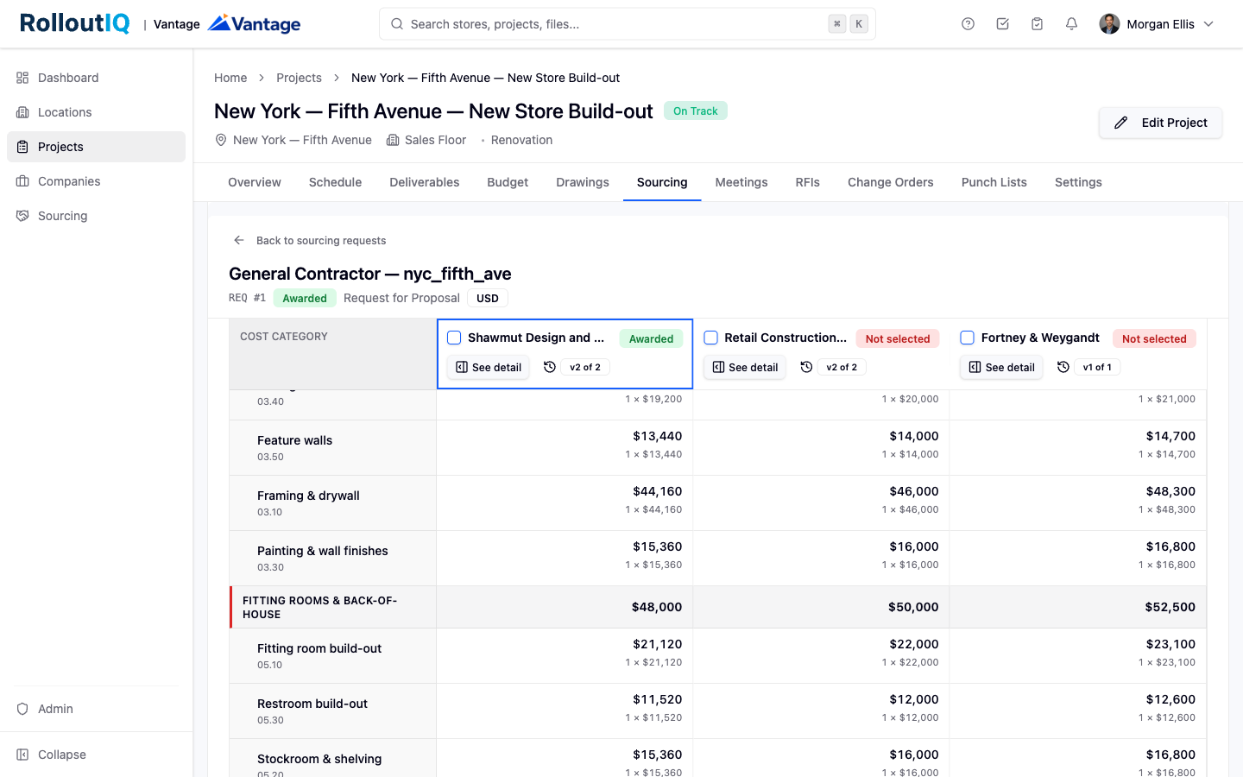This screenshot has height=777, width=1243.
Task: Open the clipboard icon in header
Action: coord(1037,24)
